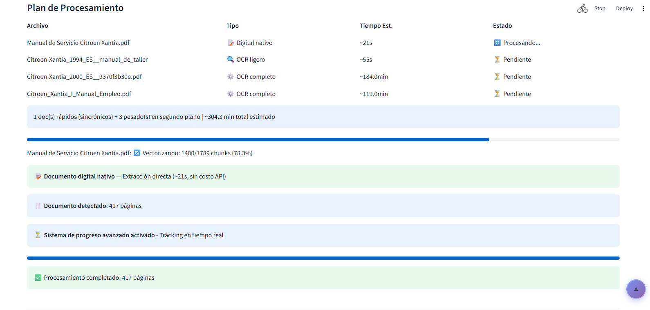Click the green checkmark on Procesamiento completado
This screenshot has height=310, width=650.
(38, 278)
